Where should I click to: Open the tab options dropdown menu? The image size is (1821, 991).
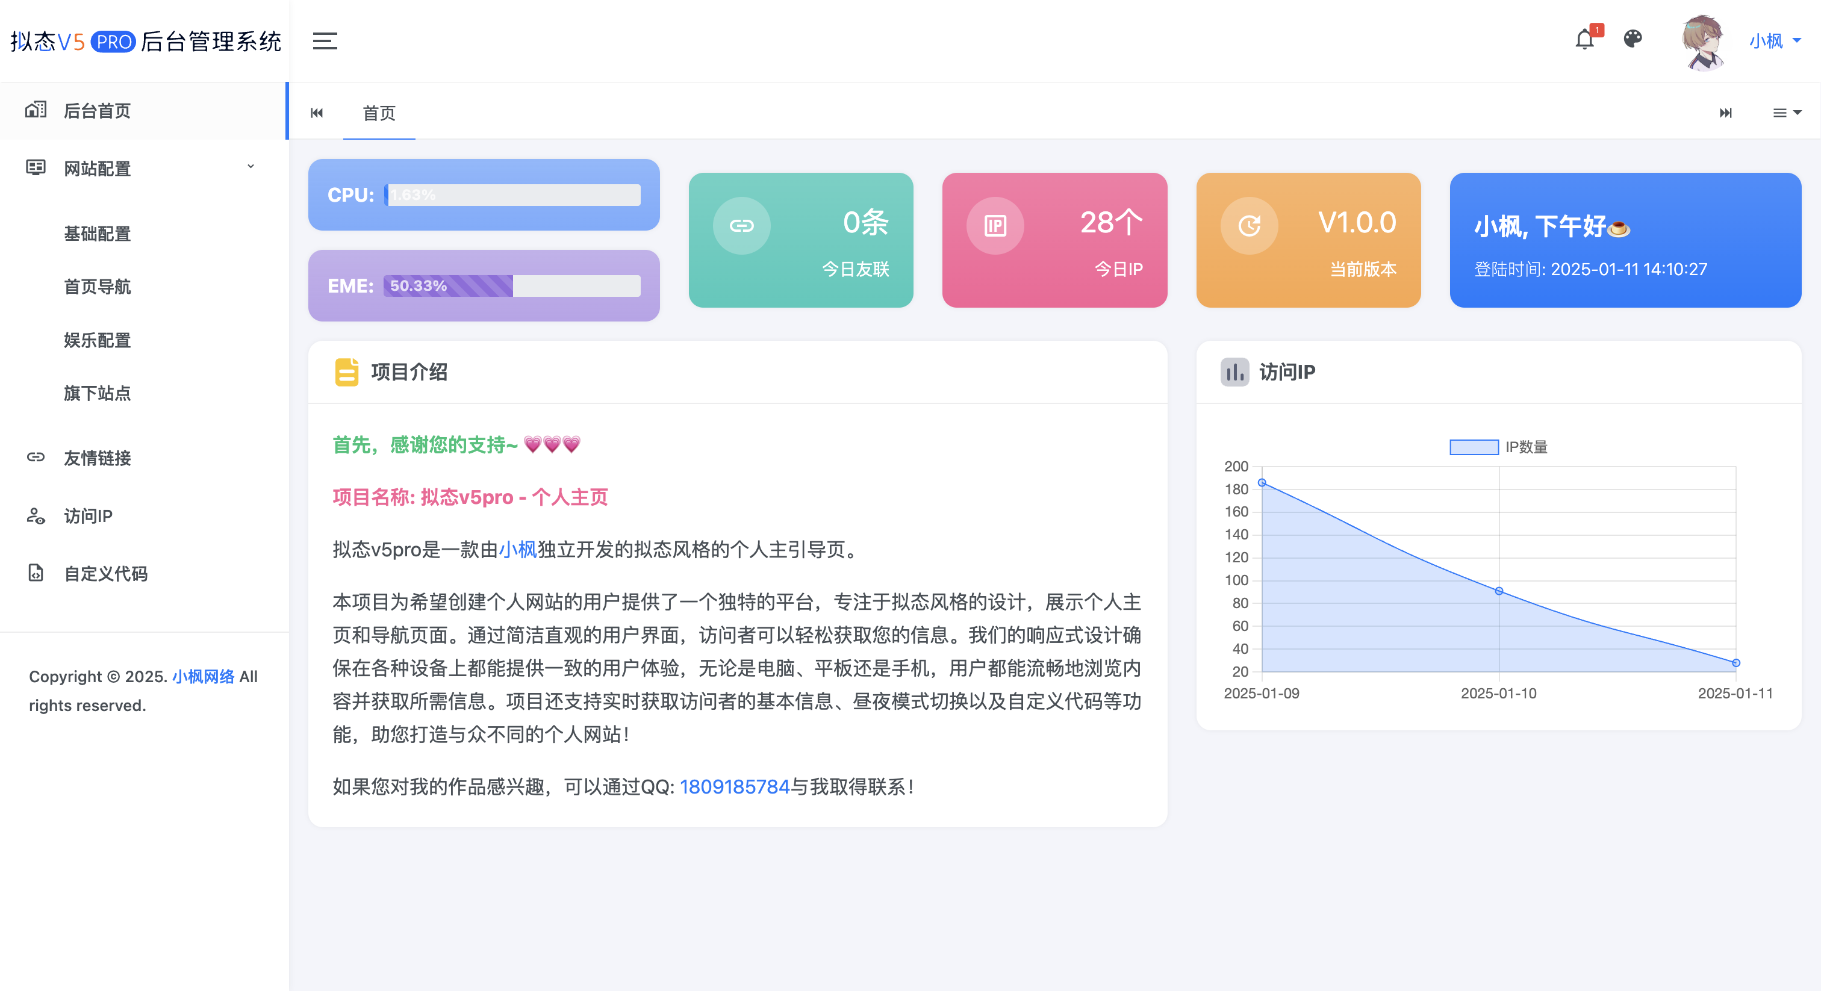[1786, 113]
